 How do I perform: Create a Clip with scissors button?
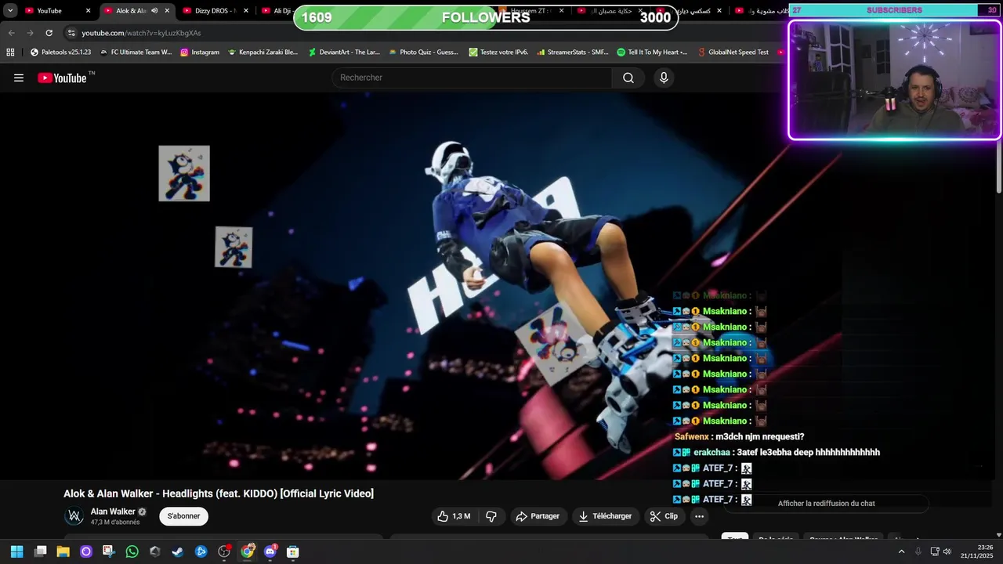(x=664, y=516)
